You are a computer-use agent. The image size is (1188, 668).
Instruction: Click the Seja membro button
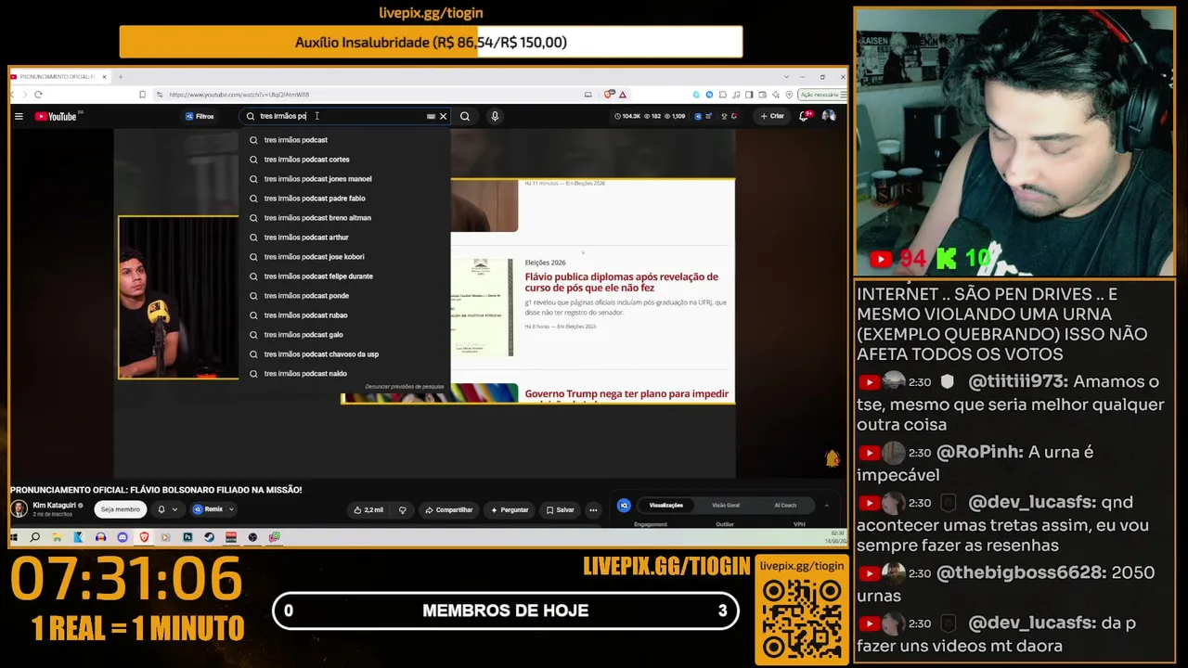click(121, 509)
